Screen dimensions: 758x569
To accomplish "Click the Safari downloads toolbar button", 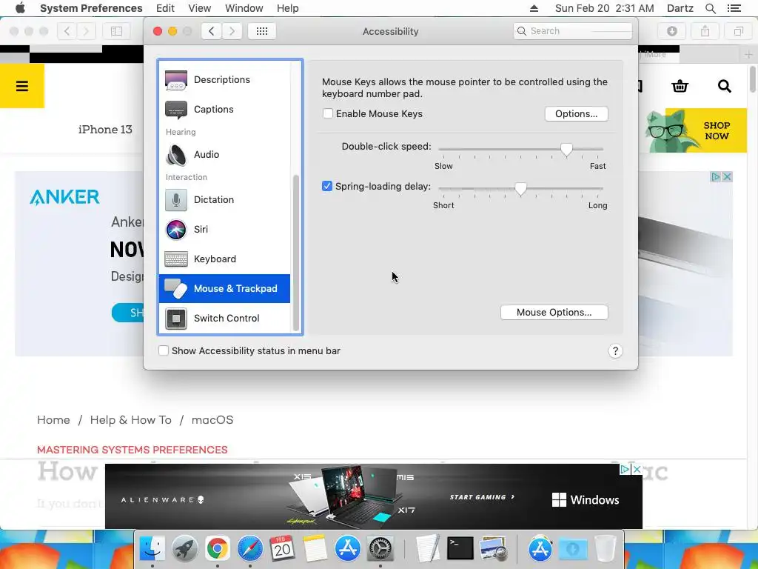I will click(672, 31).
